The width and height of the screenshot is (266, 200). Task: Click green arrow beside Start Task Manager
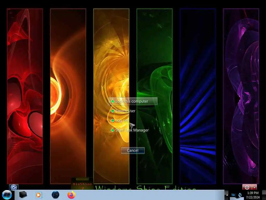click(x=112, y=130)
